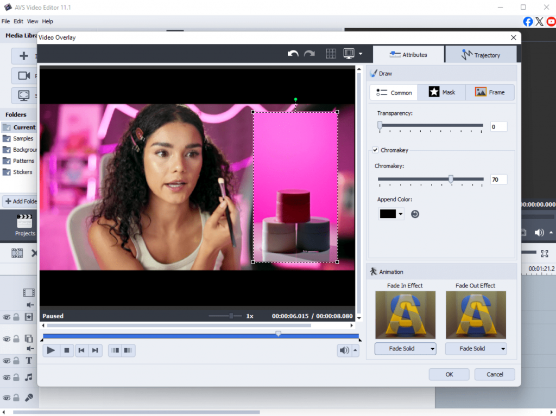Select the Mask draw tab
The image size is (556, 416).
441,92
